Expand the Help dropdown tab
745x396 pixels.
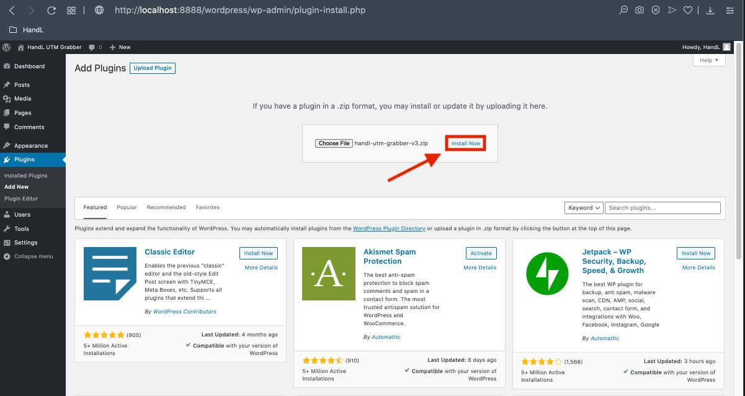[x=708, y=60]
